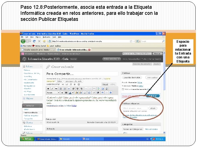Click the Buscar blogs search field

click(137, 54)
